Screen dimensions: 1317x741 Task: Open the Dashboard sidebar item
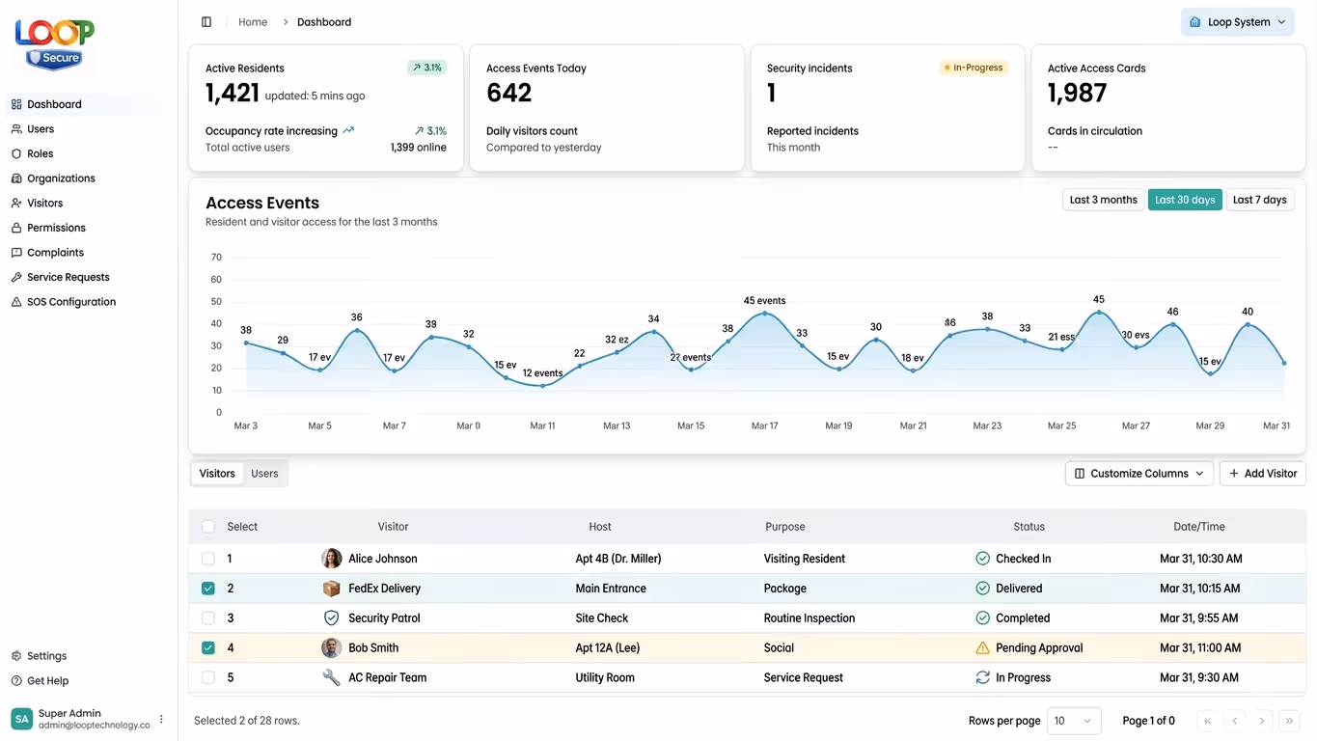[x=54, y=104]
